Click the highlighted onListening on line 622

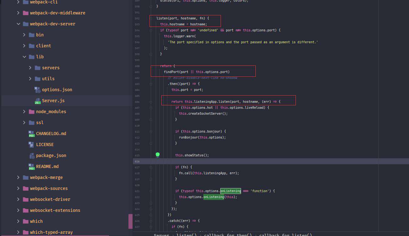[x=214, y=197]
